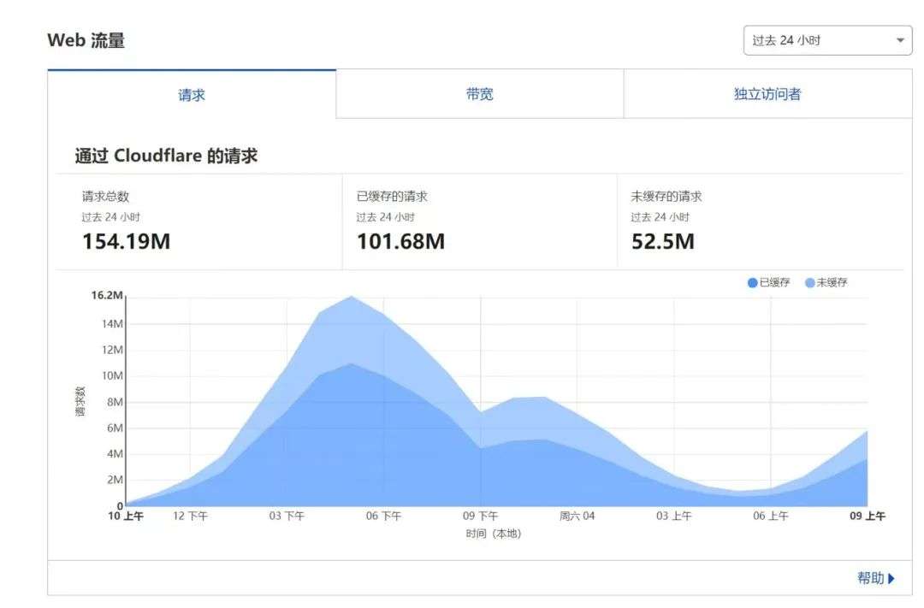The image size is (924, 608).
Task: Select the 未缓存的请求 52.5M stat card
Action: click(761, 222)
